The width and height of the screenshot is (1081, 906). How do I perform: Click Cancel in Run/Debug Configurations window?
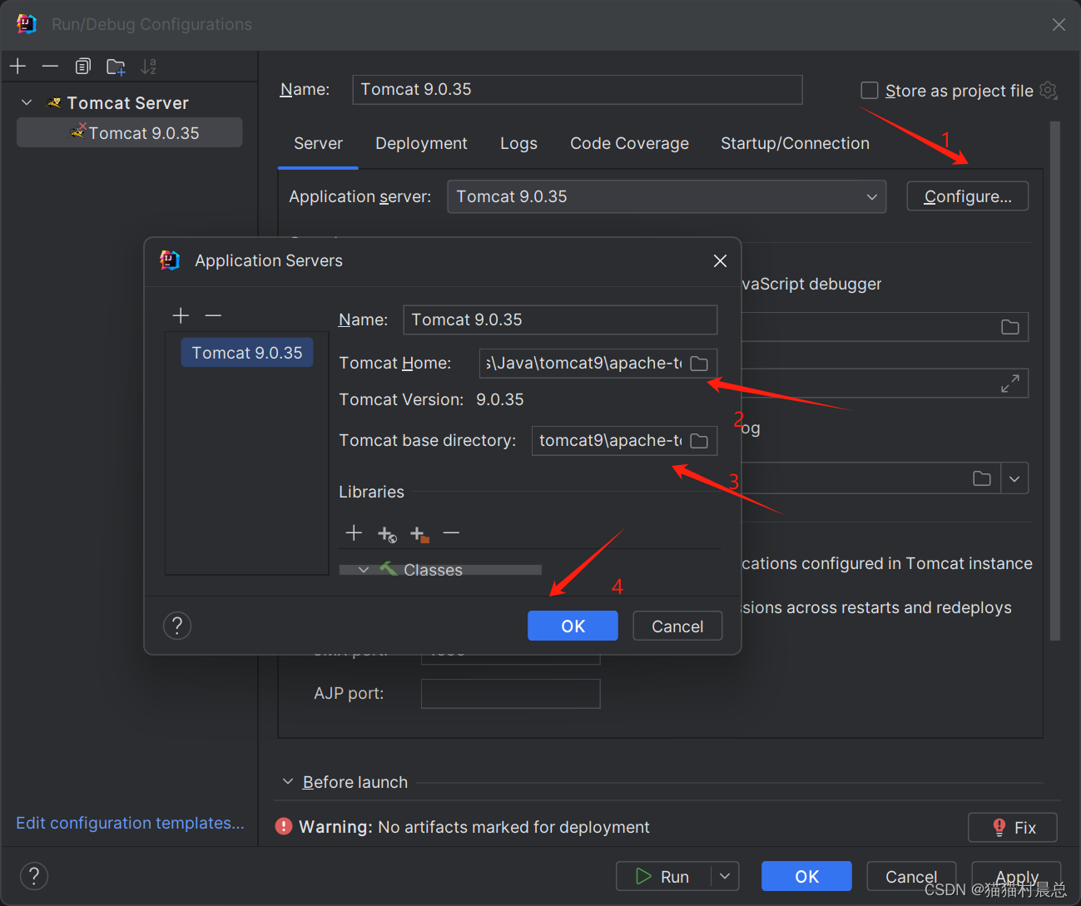pos(911,876)
